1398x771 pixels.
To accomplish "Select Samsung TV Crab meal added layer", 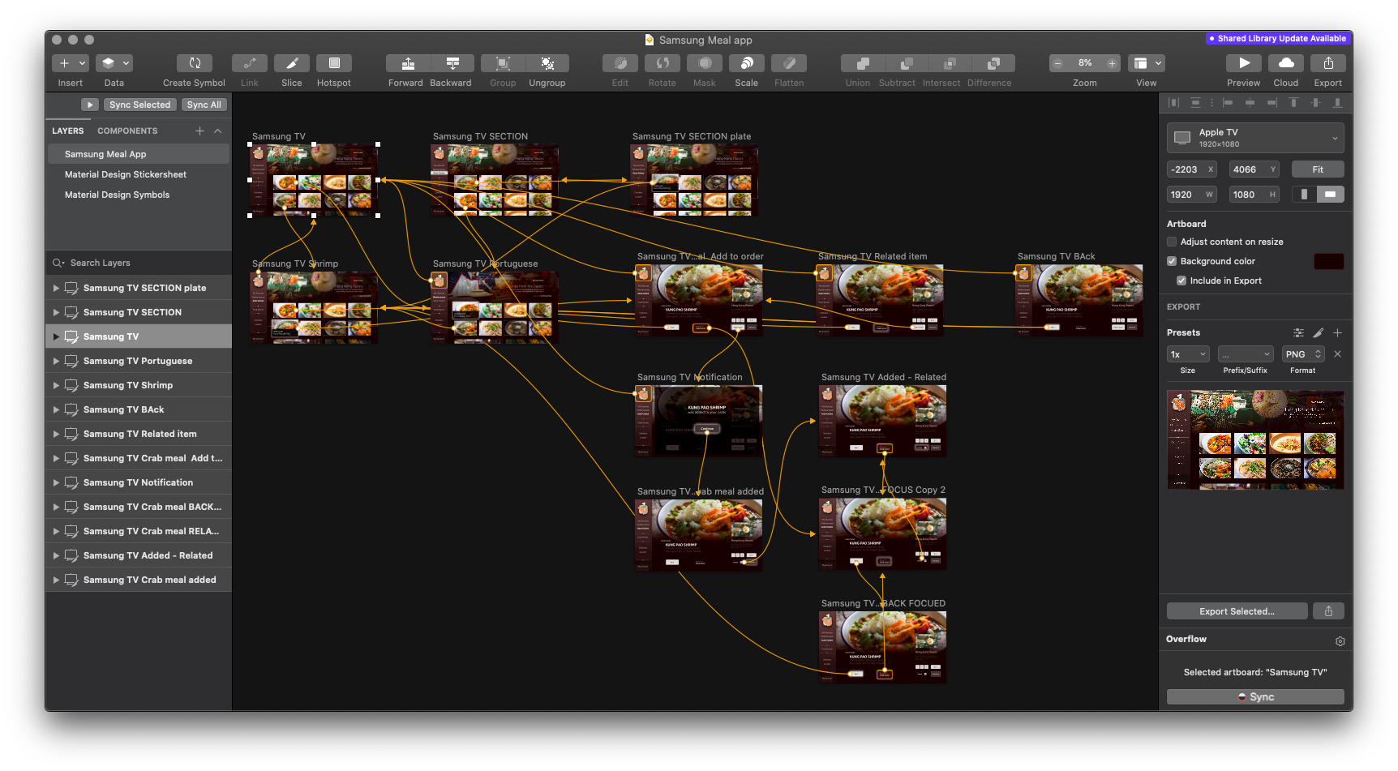I will pos(139,580).
